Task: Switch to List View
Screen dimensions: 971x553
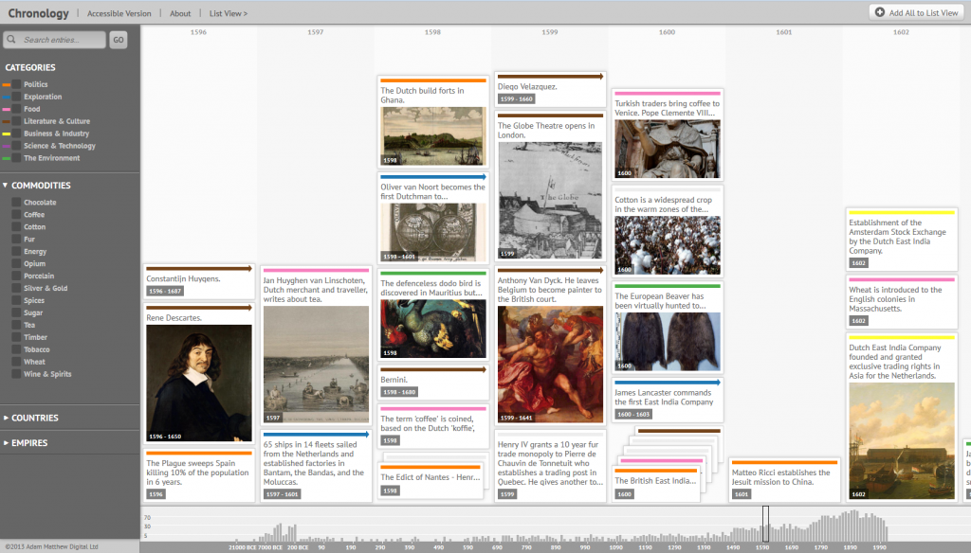Action: (x=228, y=13)
